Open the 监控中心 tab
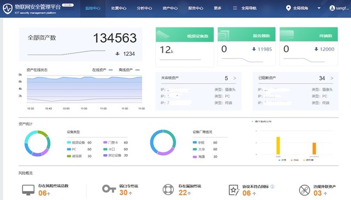Image resolution: width=351 pixels, height=200 pixels. click(x=93, y=8)
